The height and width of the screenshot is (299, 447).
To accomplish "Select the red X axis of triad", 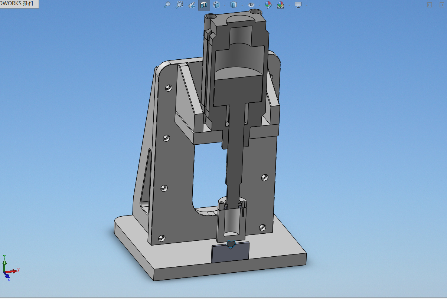I will pos(11,271).
